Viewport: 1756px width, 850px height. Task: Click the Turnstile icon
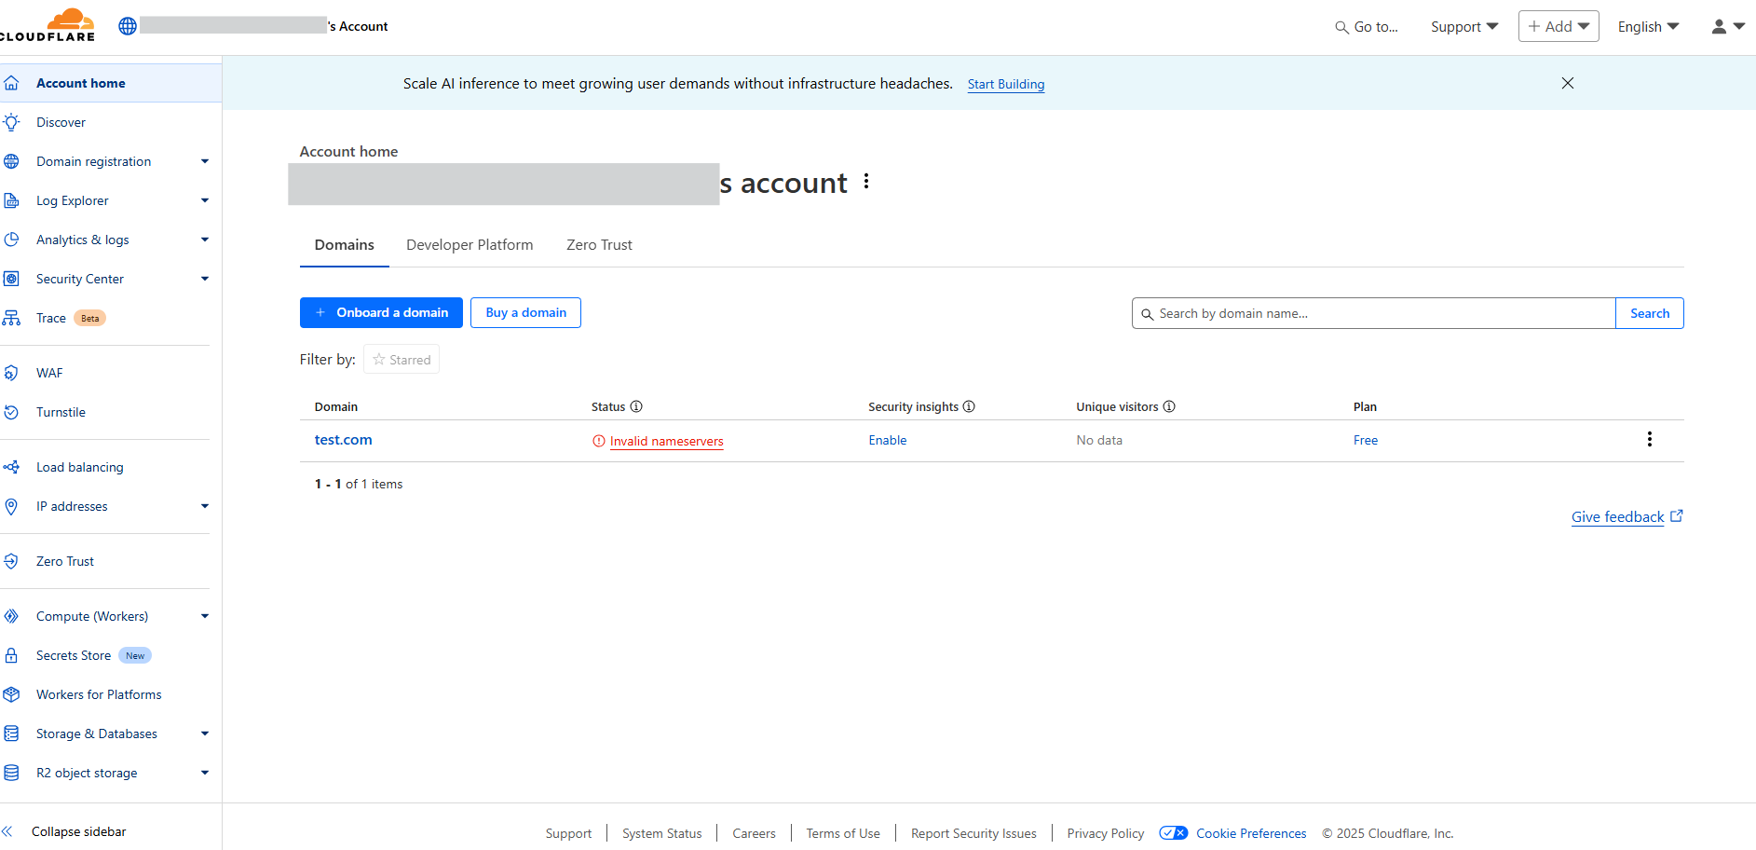[x=11, y=412]
